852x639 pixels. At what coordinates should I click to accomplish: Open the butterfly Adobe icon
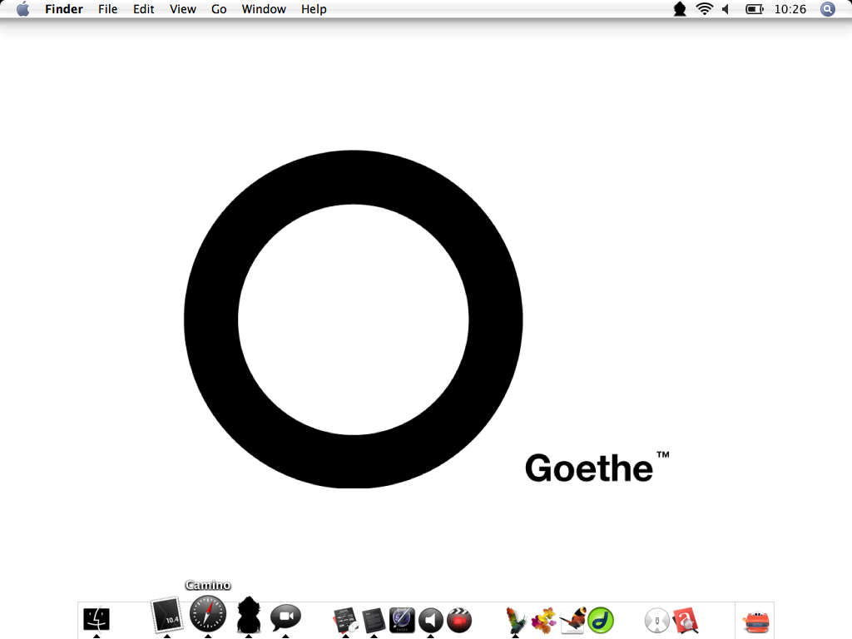point(572,621)
